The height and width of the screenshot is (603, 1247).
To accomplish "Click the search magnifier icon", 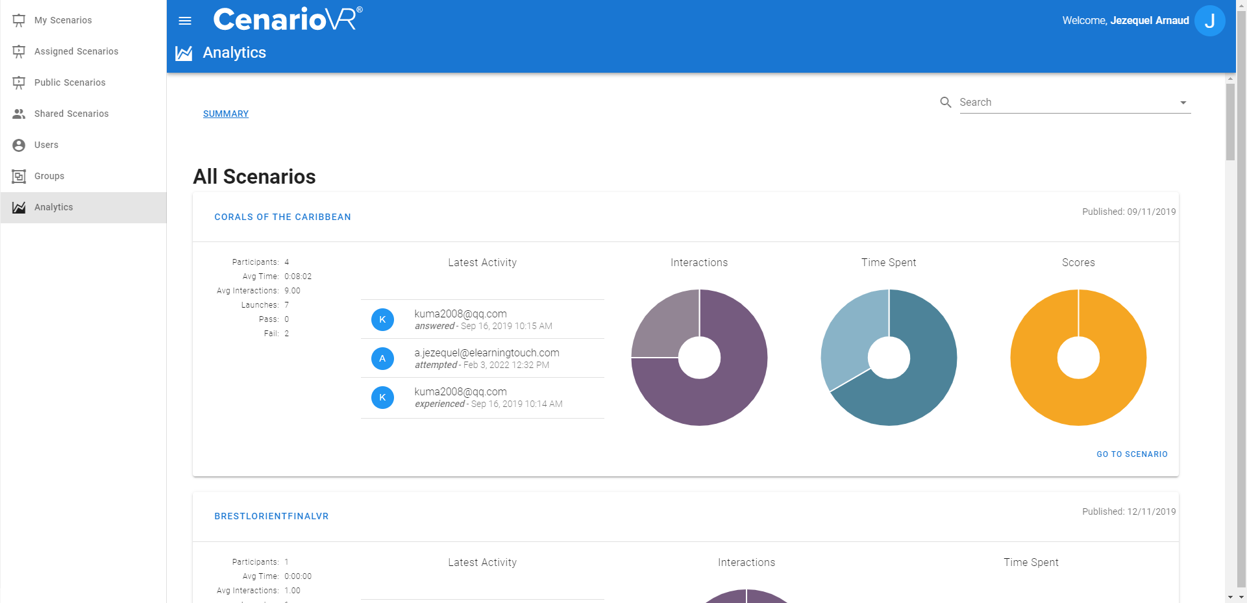I will [x=946, y=103].
